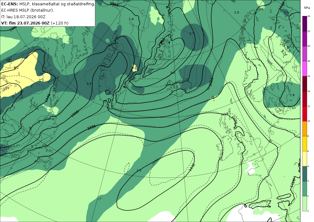Screen dimensions: 314x222
Task: Click the spread value '4.2' in the yellow patch
Action: tap(134, 68)
